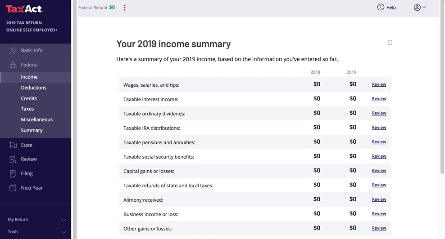The image size is (445, 239).
Task: Review Wages, salaries, and tips
Action: pyautogui.click(x=379, y=84)
